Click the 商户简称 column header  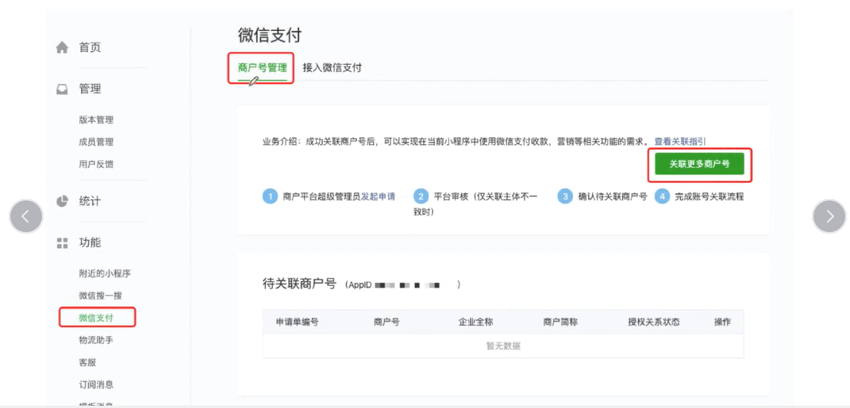click(560, 322)
